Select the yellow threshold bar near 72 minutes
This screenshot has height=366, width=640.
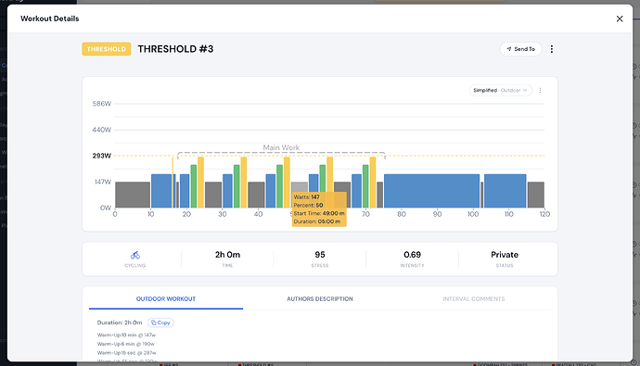point(373,183)
